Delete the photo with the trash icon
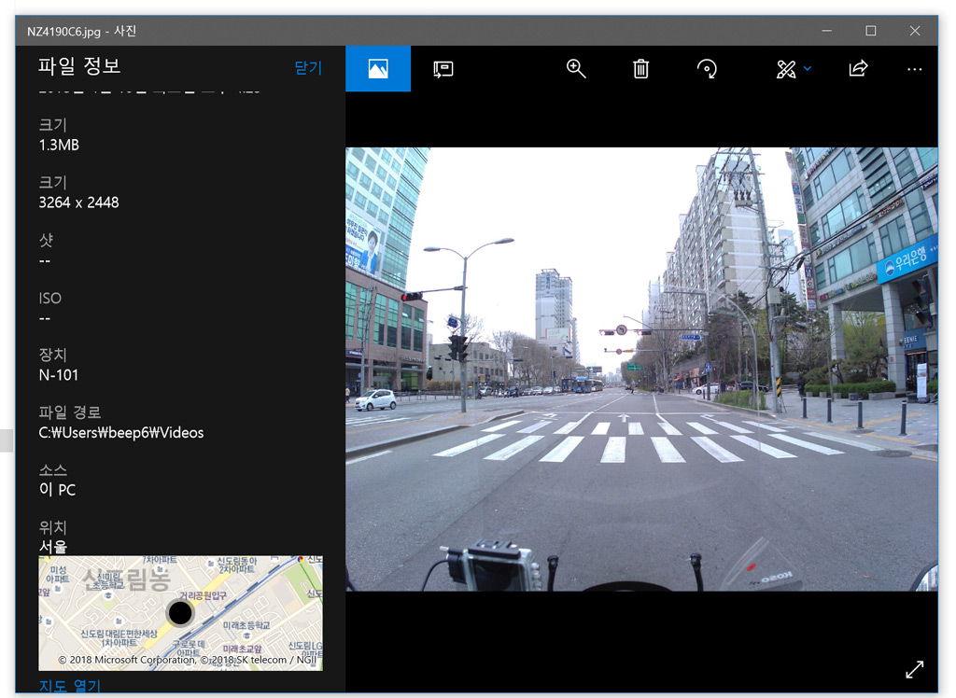956x698 pixels. 640,69
